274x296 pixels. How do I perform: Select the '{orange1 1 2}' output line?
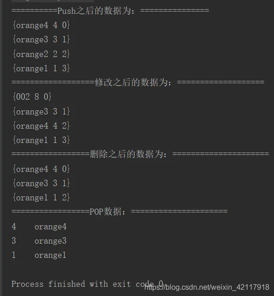41,198
